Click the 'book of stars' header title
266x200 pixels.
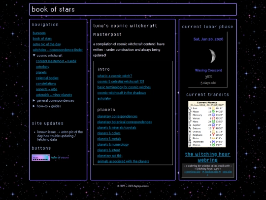[53, 9]
